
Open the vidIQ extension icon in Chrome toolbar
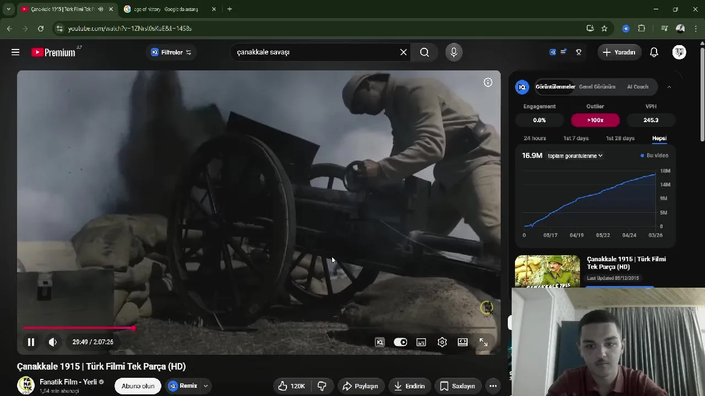(626, 28)
